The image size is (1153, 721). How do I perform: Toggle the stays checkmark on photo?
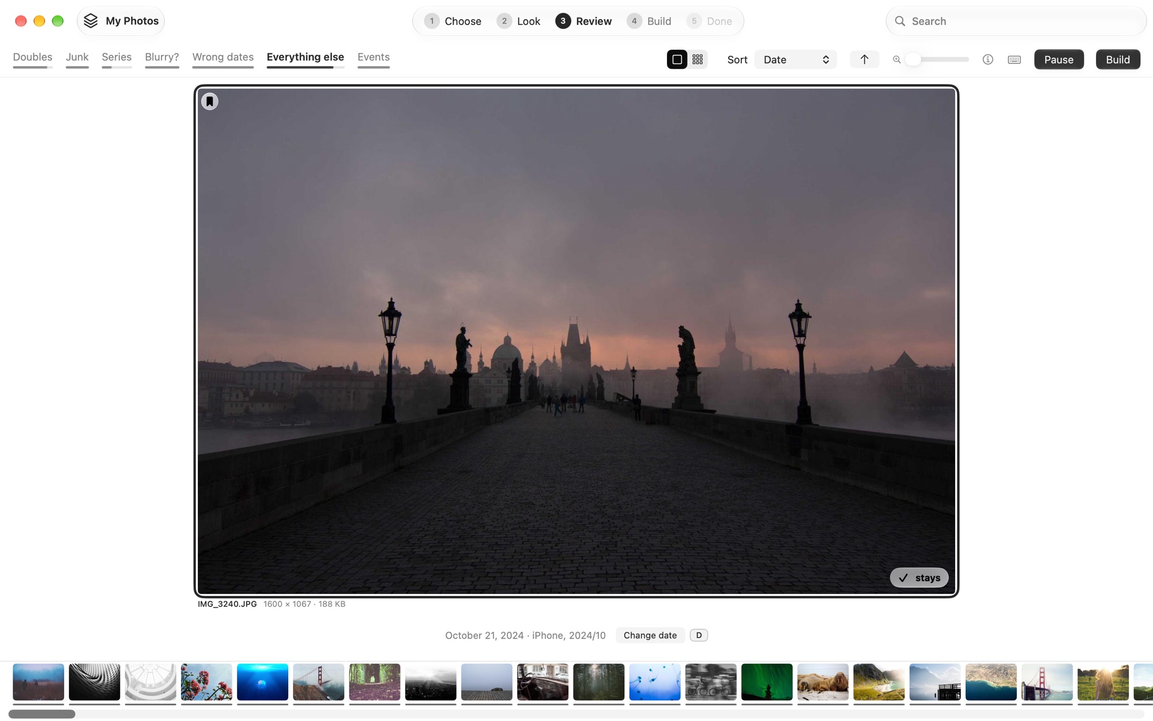919,577
